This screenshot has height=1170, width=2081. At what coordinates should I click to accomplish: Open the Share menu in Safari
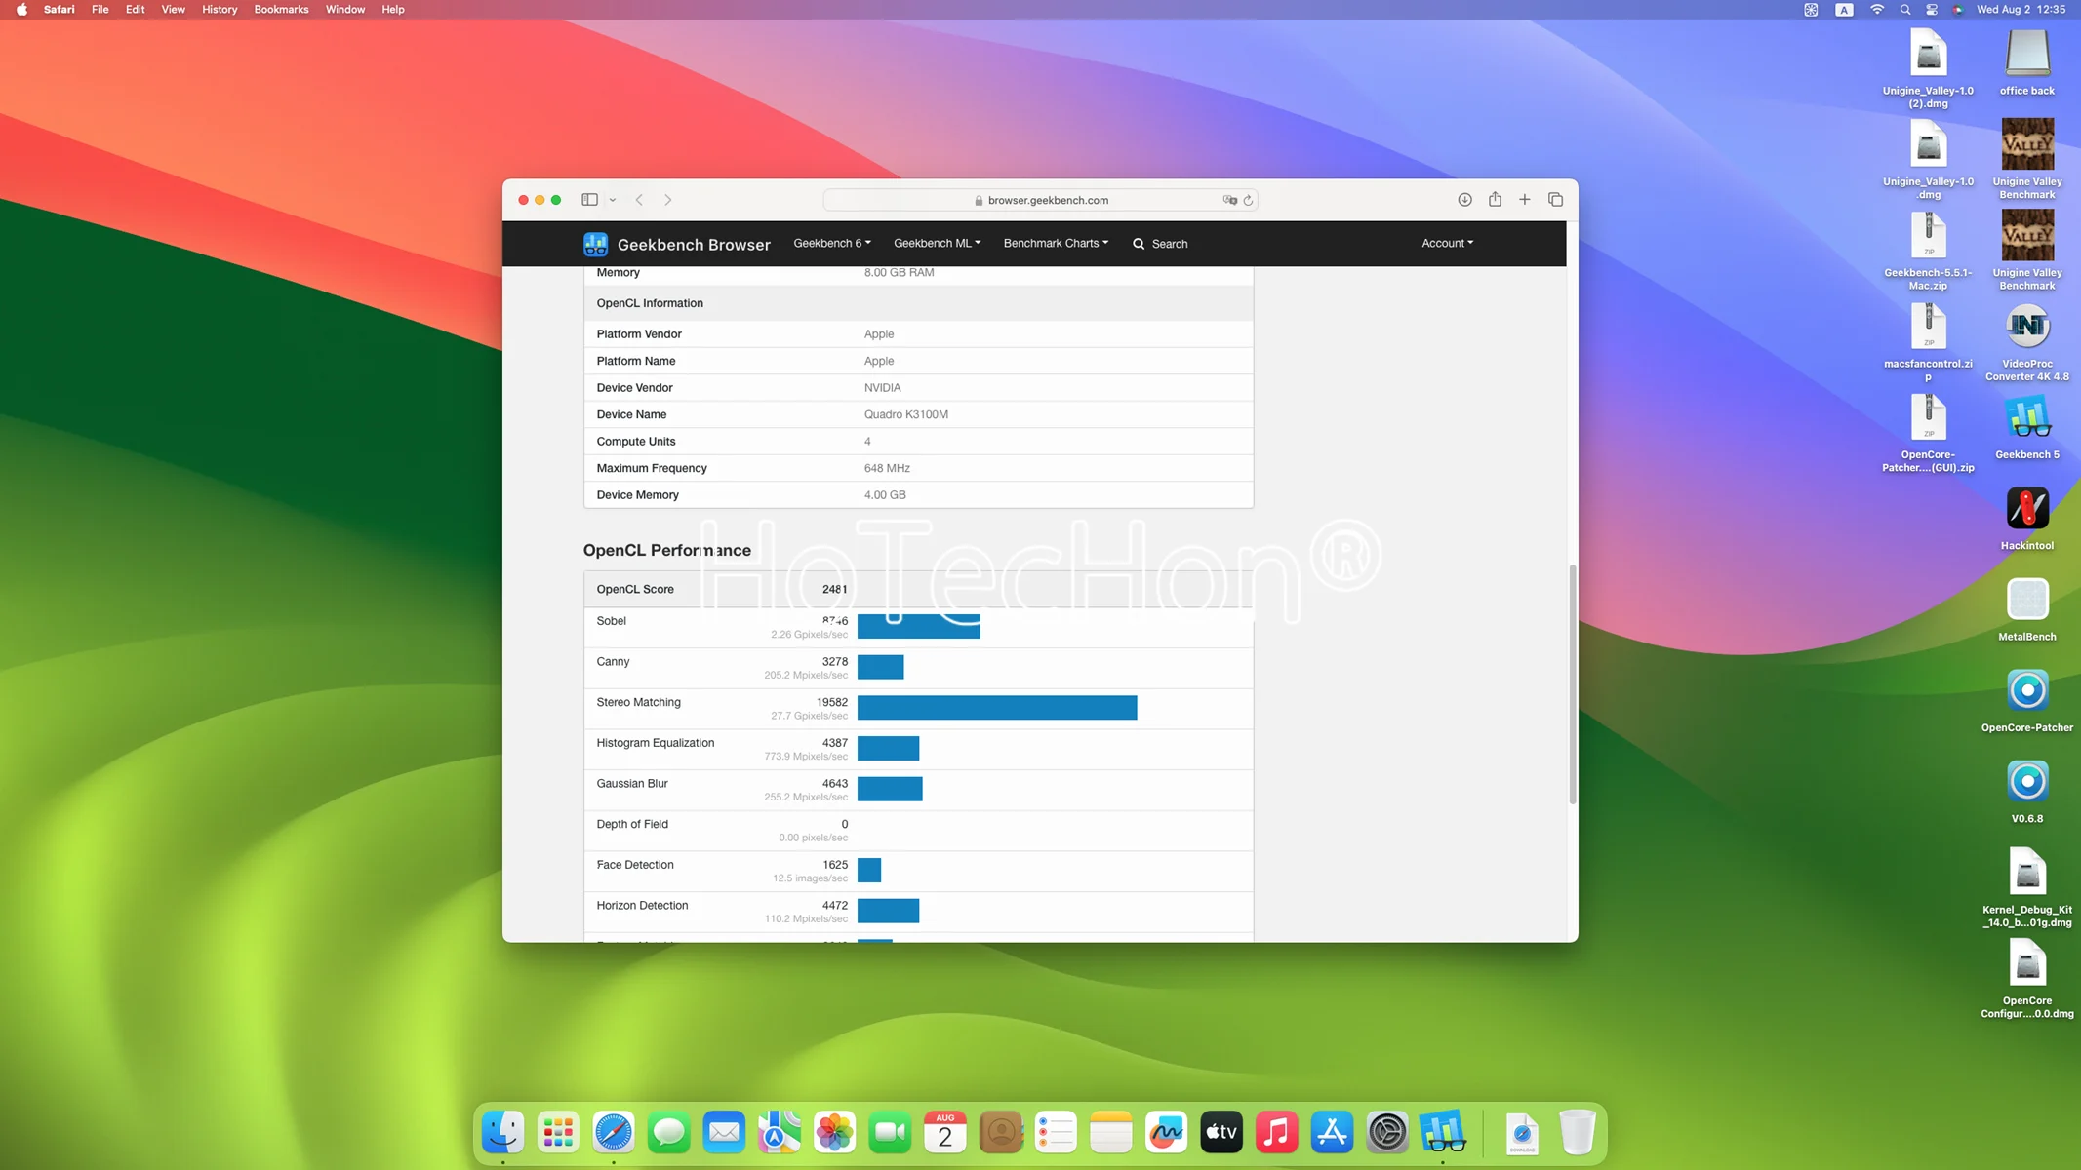(x=1495, y=199)
